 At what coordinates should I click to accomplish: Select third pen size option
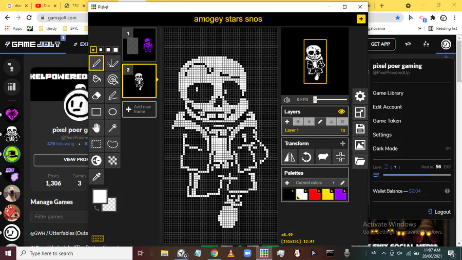pos(108,50)
